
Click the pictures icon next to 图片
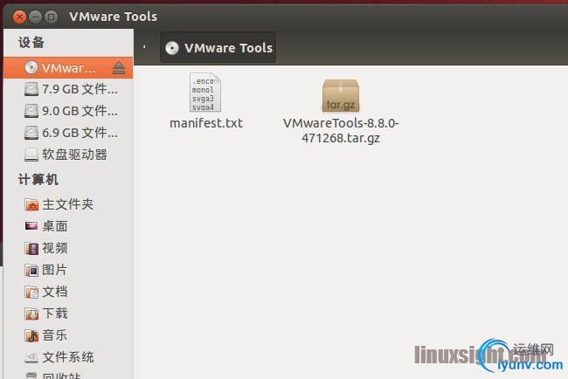pyautogui.click(x=31, y=270)
